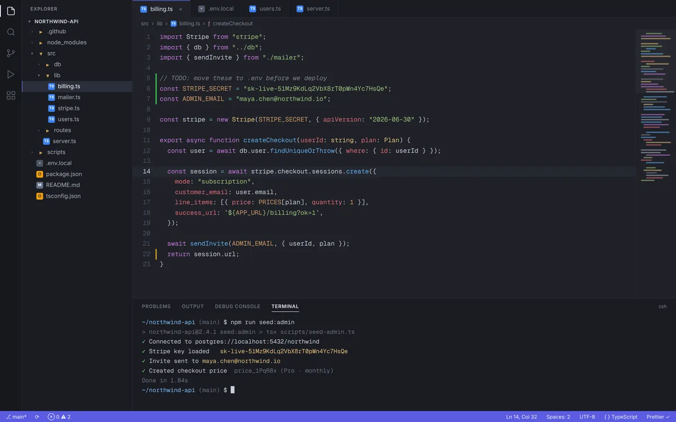The height and width of the screenshot is (422, 676).
Task: Open the DEBUG CONSOLE panel tab
Action: click(x=238, y=307)
